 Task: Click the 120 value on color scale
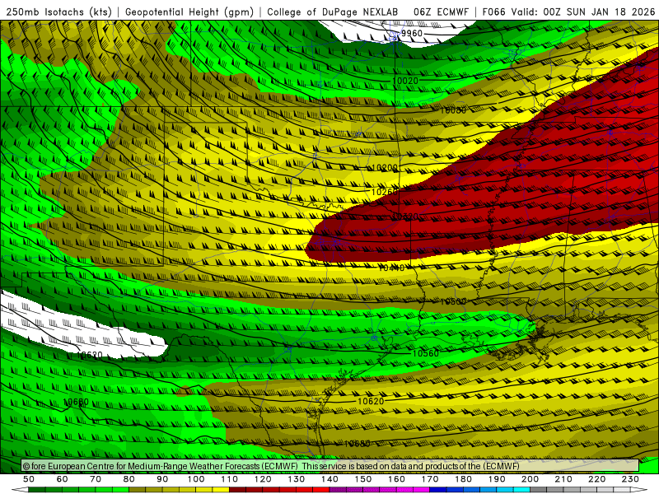point(263,479)
